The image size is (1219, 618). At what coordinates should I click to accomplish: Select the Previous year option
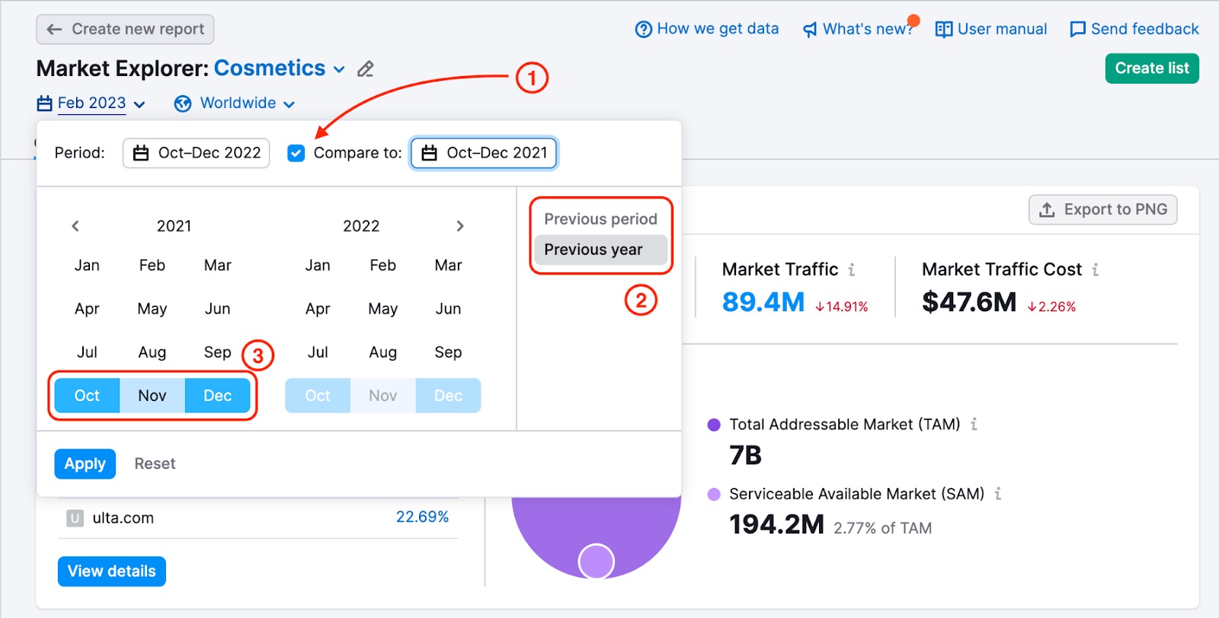point(600,250)
